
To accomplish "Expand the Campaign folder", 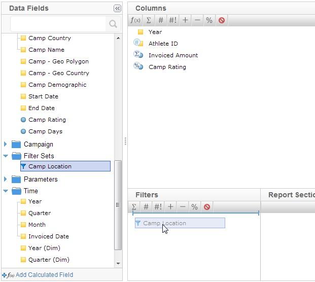I will pyautogui.click(x=6, y=144).
